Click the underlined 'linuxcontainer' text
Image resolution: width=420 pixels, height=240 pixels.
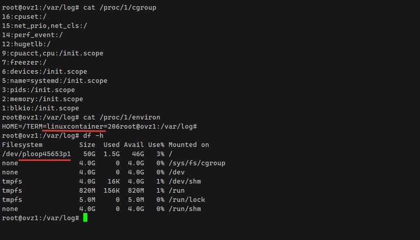click(x=73, y=126)
